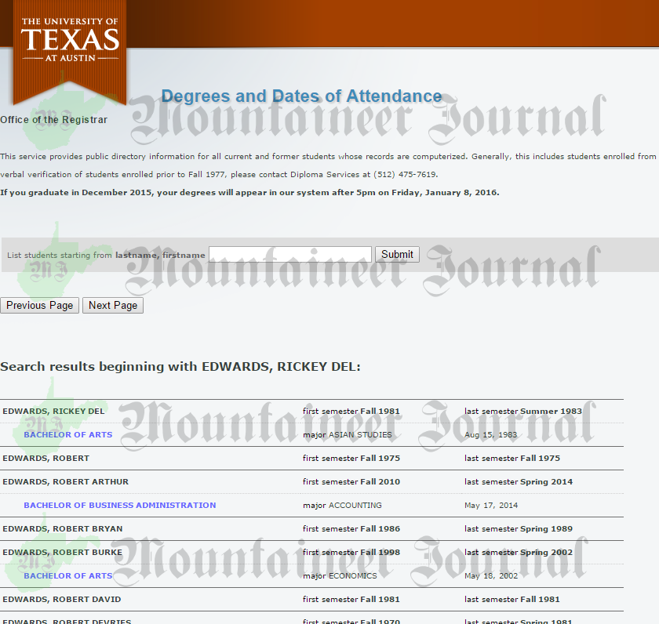Click the University of Texas at Austin logo

pos(70,51)
